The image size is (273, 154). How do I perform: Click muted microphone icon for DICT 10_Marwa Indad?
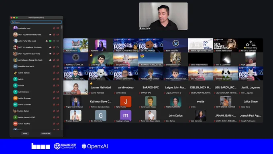tap(54, 35)
